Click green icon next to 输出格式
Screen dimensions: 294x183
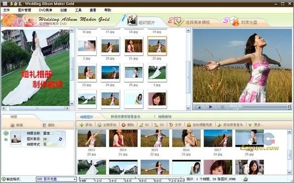[3, 179]
